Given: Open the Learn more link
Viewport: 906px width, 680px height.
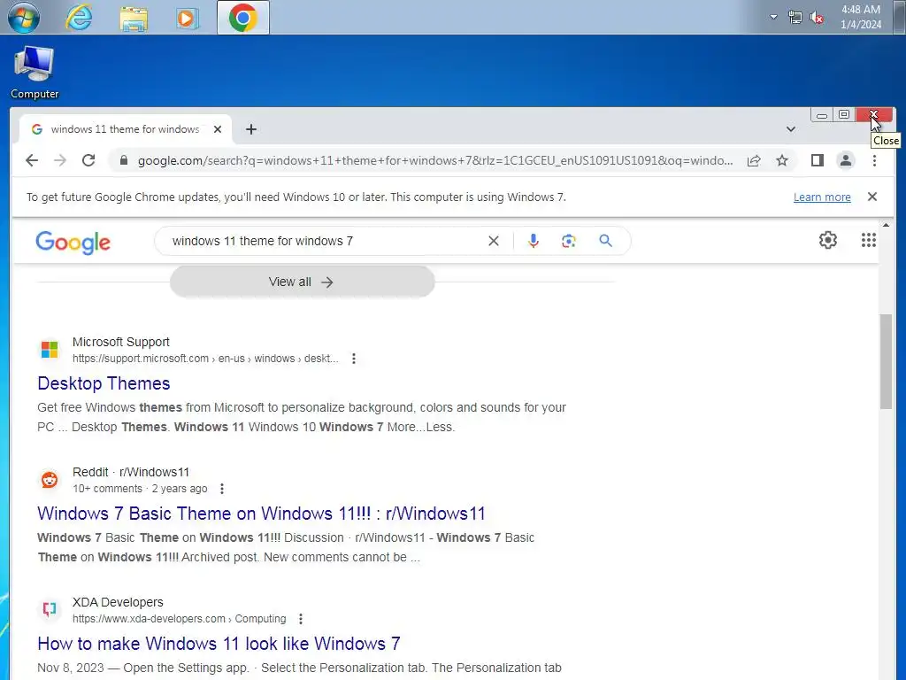Looking at the screenshot, I should coord(822,197).
